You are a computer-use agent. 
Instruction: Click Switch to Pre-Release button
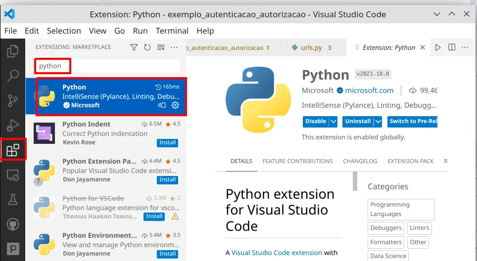(413, 122)
